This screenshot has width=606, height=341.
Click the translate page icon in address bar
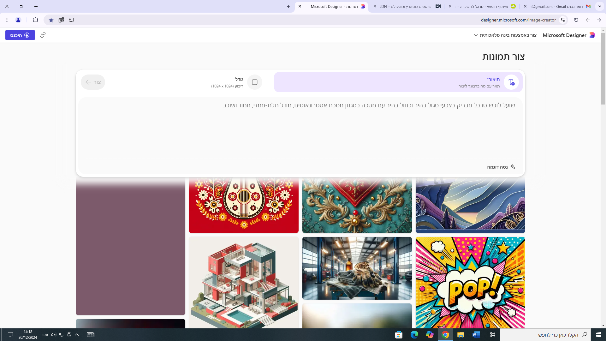click(x=61, y=20)
